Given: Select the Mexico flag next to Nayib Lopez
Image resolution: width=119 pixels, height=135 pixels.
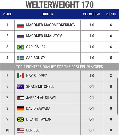Looking at the screenshot, I should [20, 76].
